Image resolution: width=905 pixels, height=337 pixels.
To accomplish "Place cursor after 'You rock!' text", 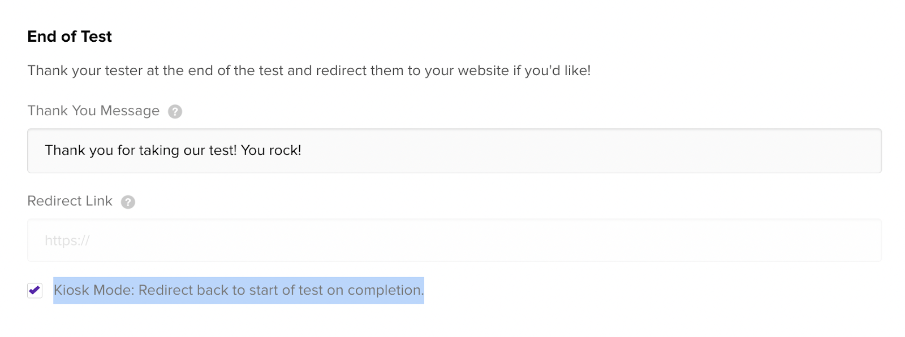I will [303, 150].
